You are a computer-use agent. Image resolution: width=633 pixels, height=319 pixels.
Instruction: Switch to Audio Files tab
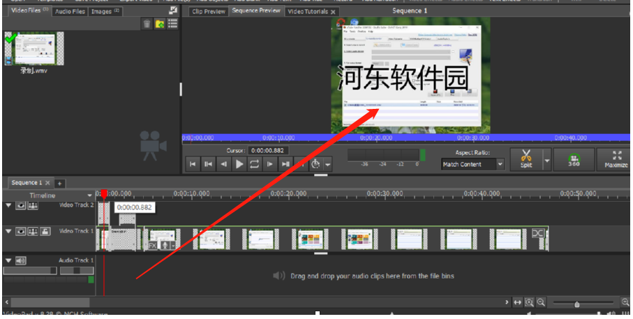(x=70, y=11)
